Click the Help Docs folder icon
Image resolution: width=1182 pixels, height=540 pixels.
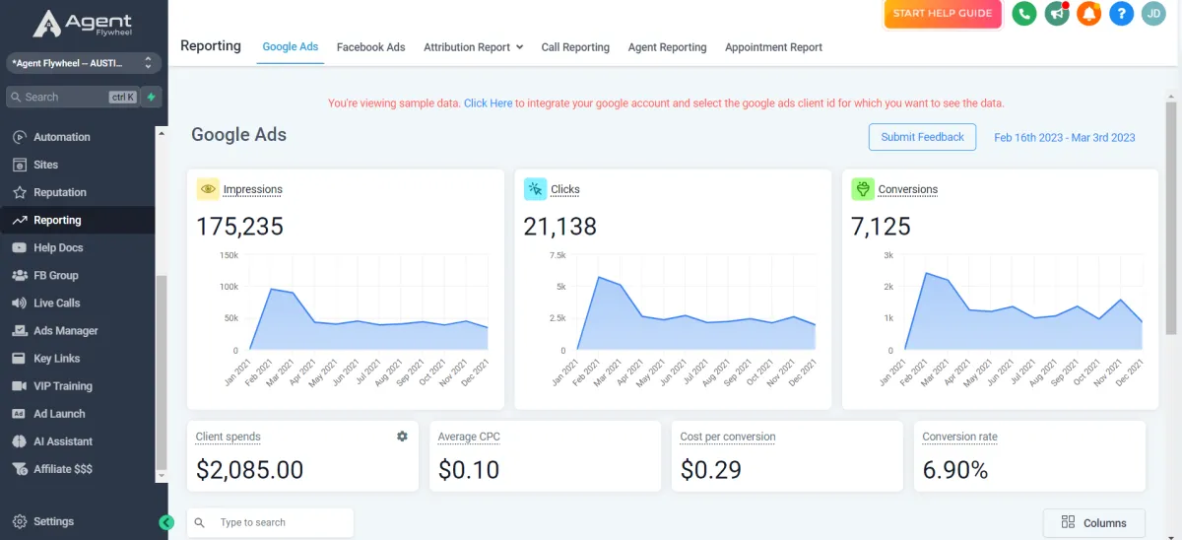tap(20, 247)
